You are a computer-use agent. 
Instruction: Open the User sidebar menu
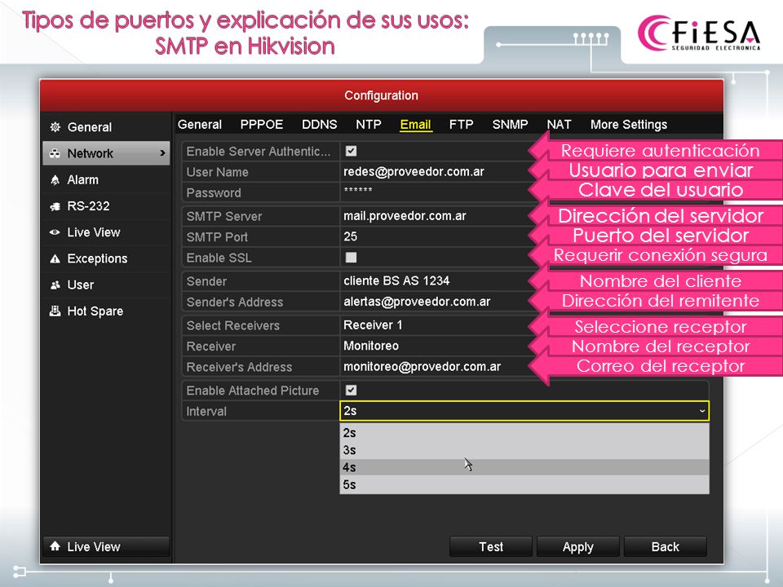coord(106,285)
